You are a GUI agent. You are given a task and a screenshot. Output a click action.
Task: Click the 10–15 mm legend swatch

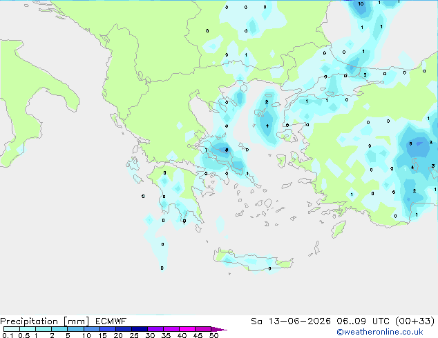(x=91, y=329)
